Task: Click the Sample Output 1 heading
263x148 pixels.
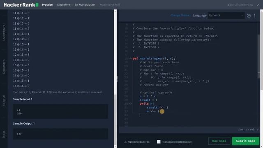Action: tap(24, 123)
